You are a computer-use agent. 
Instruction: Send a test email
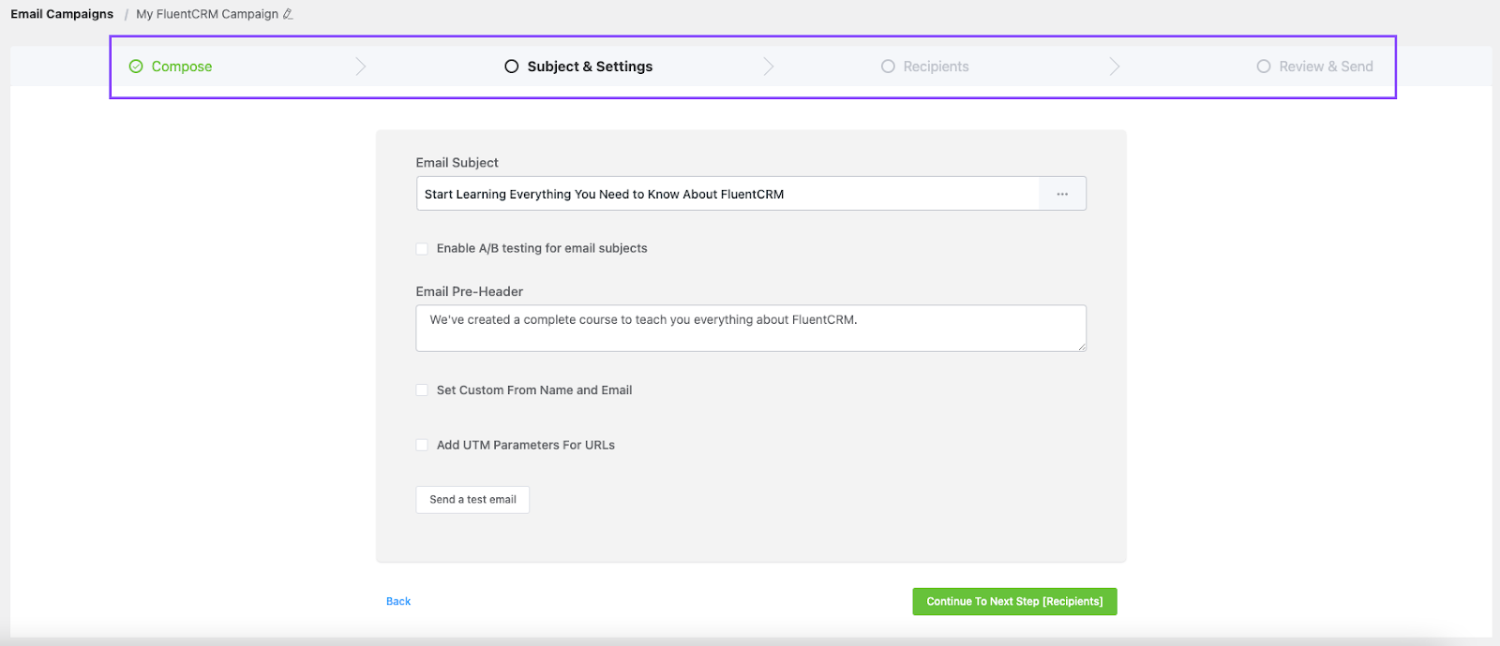click(472, 500)
